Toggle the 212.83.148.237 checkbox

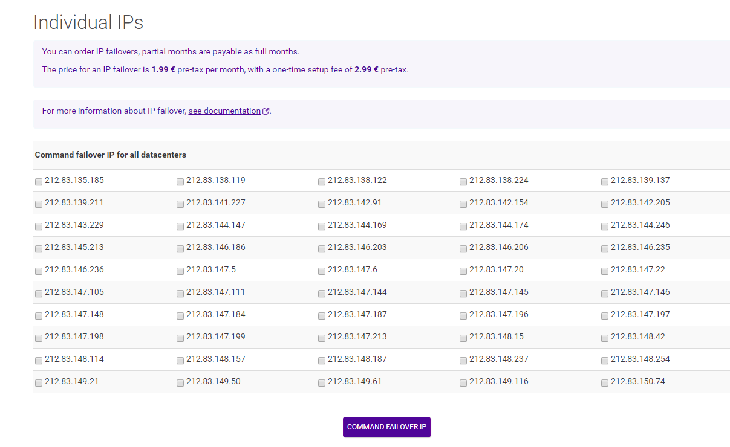[x=463, y=360]
